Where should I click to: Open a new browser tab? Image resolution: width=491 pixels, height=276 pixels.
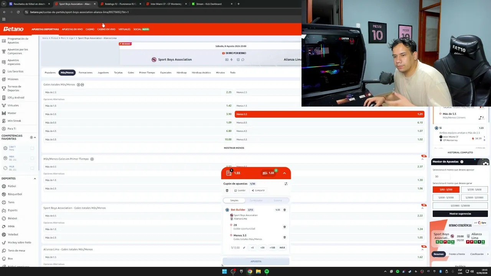pyautogui.click(x=239, y=4)
